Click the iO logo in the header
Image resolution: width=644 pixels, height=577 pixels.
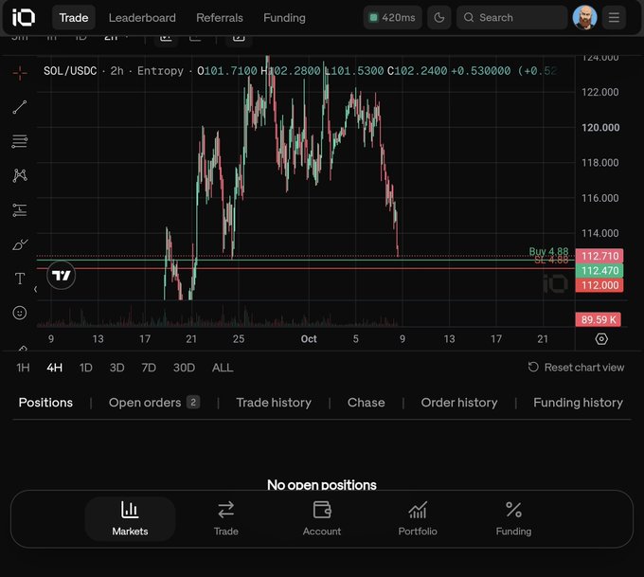(24, 18)
